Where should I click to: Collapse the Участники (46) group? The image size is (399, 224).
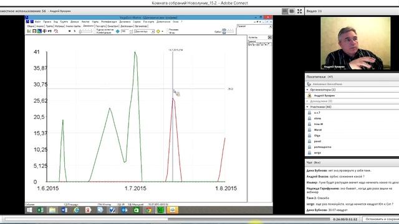(307, 107)
